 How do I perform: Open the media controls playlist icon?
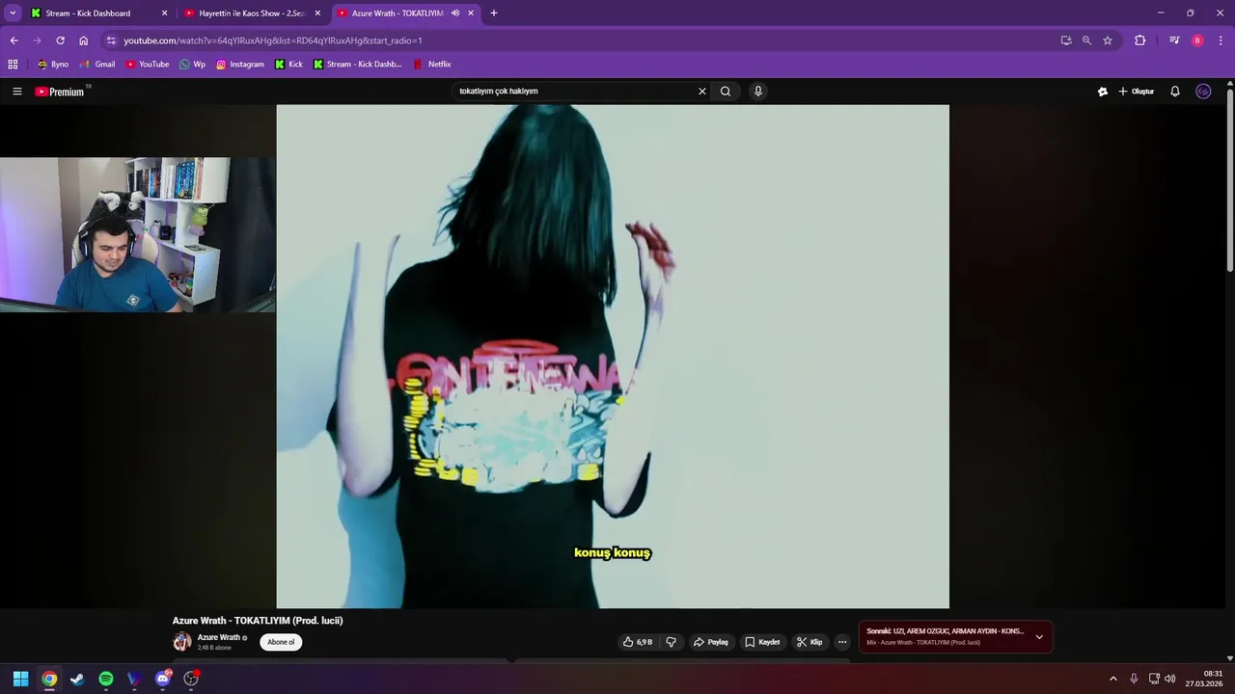1174,40
